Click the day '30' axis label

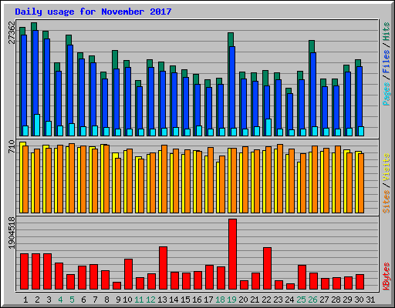click(x=359, y=300)
